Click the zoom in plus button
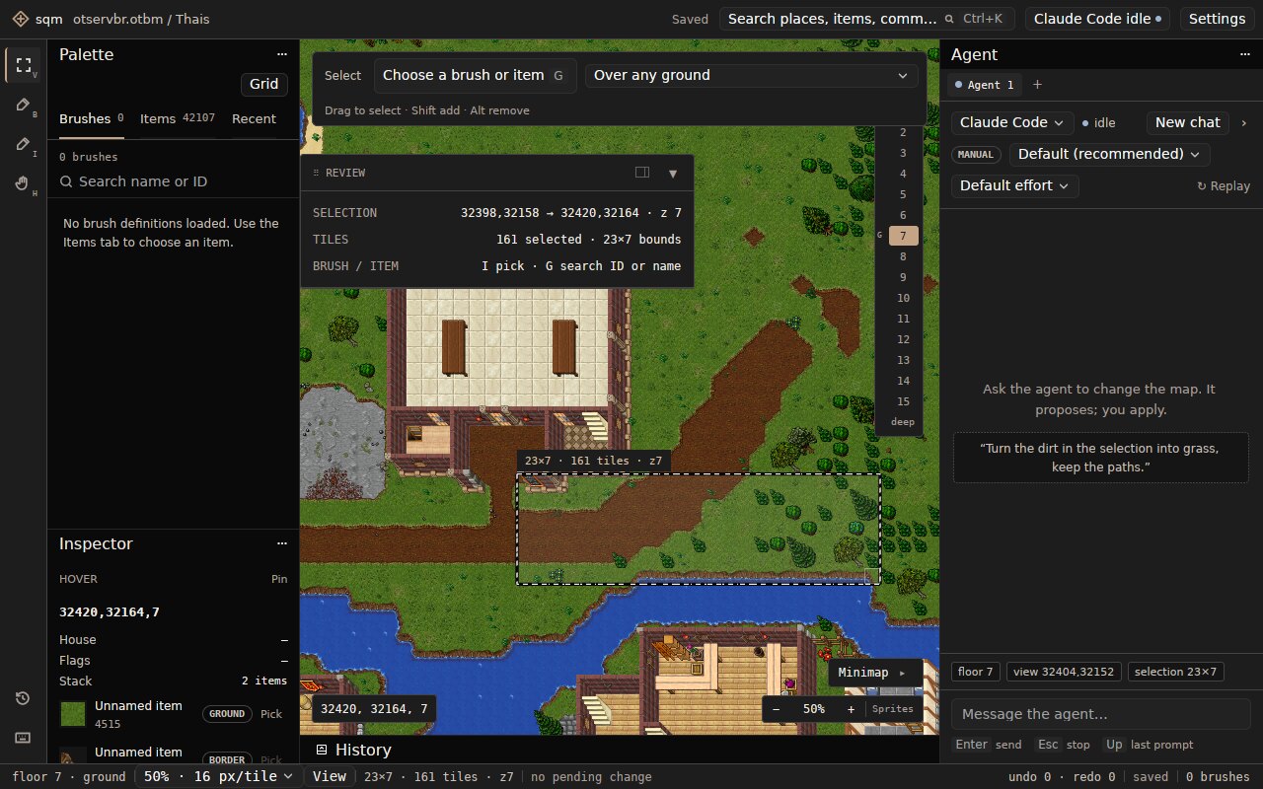The image size is (1263, 789). (851, 709)
